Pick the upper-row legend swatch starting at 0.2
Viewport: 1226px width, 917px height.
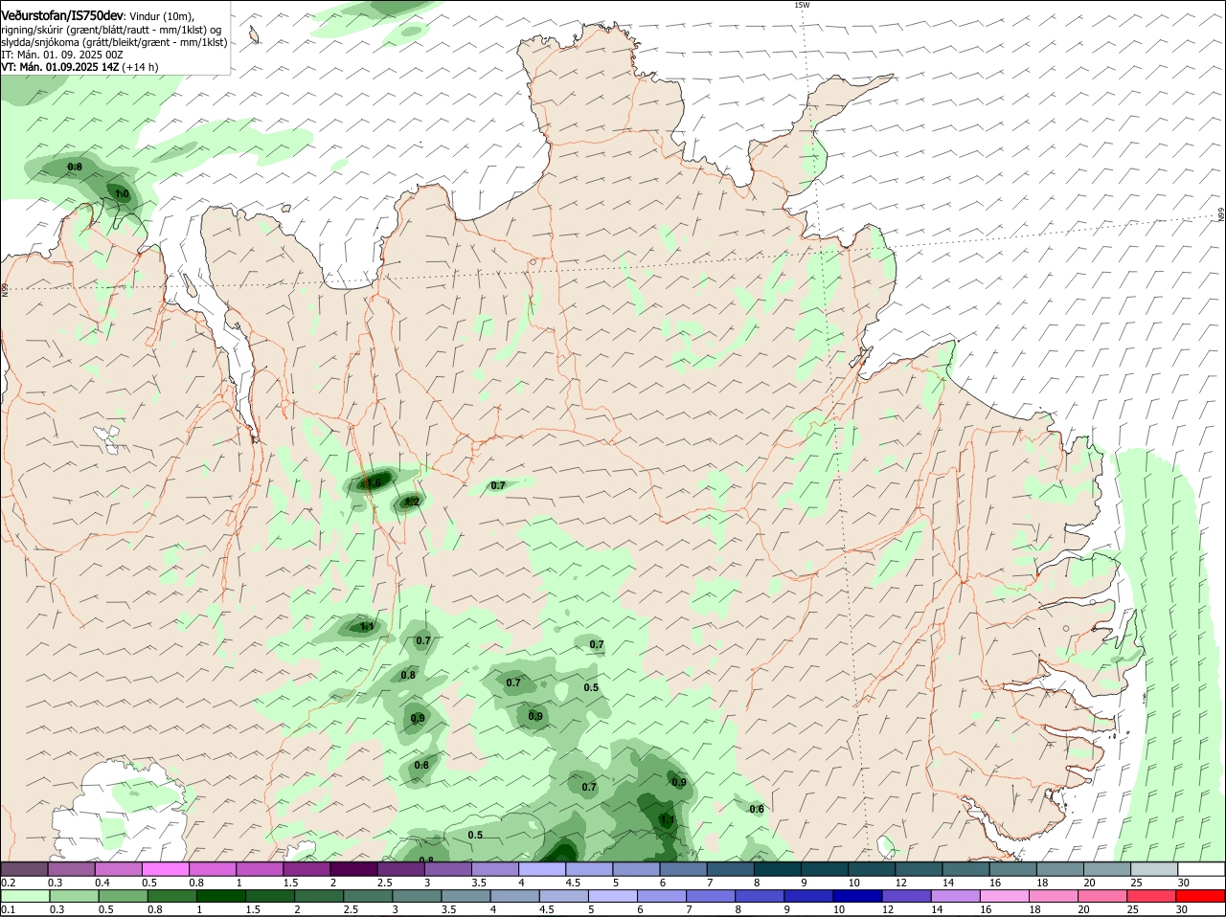point(24,868)
